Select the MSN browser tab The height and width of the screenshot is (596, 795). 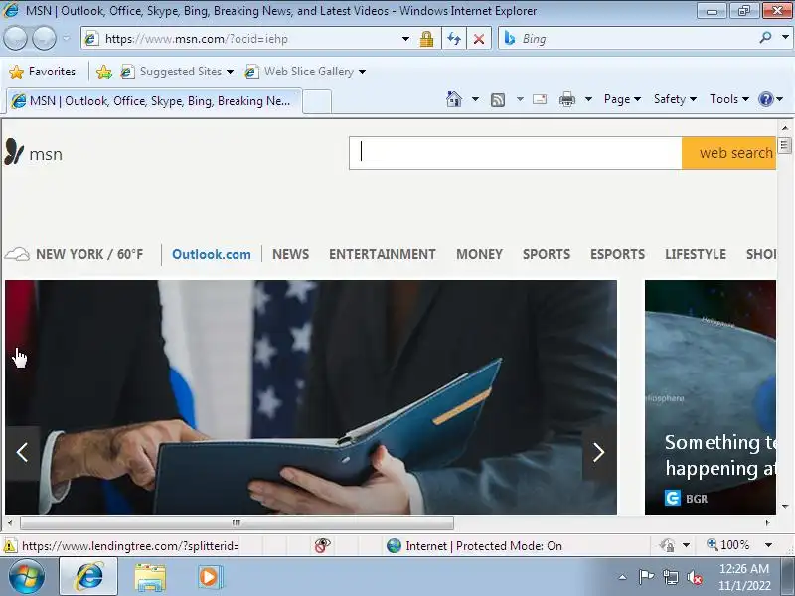coord(154,101)
